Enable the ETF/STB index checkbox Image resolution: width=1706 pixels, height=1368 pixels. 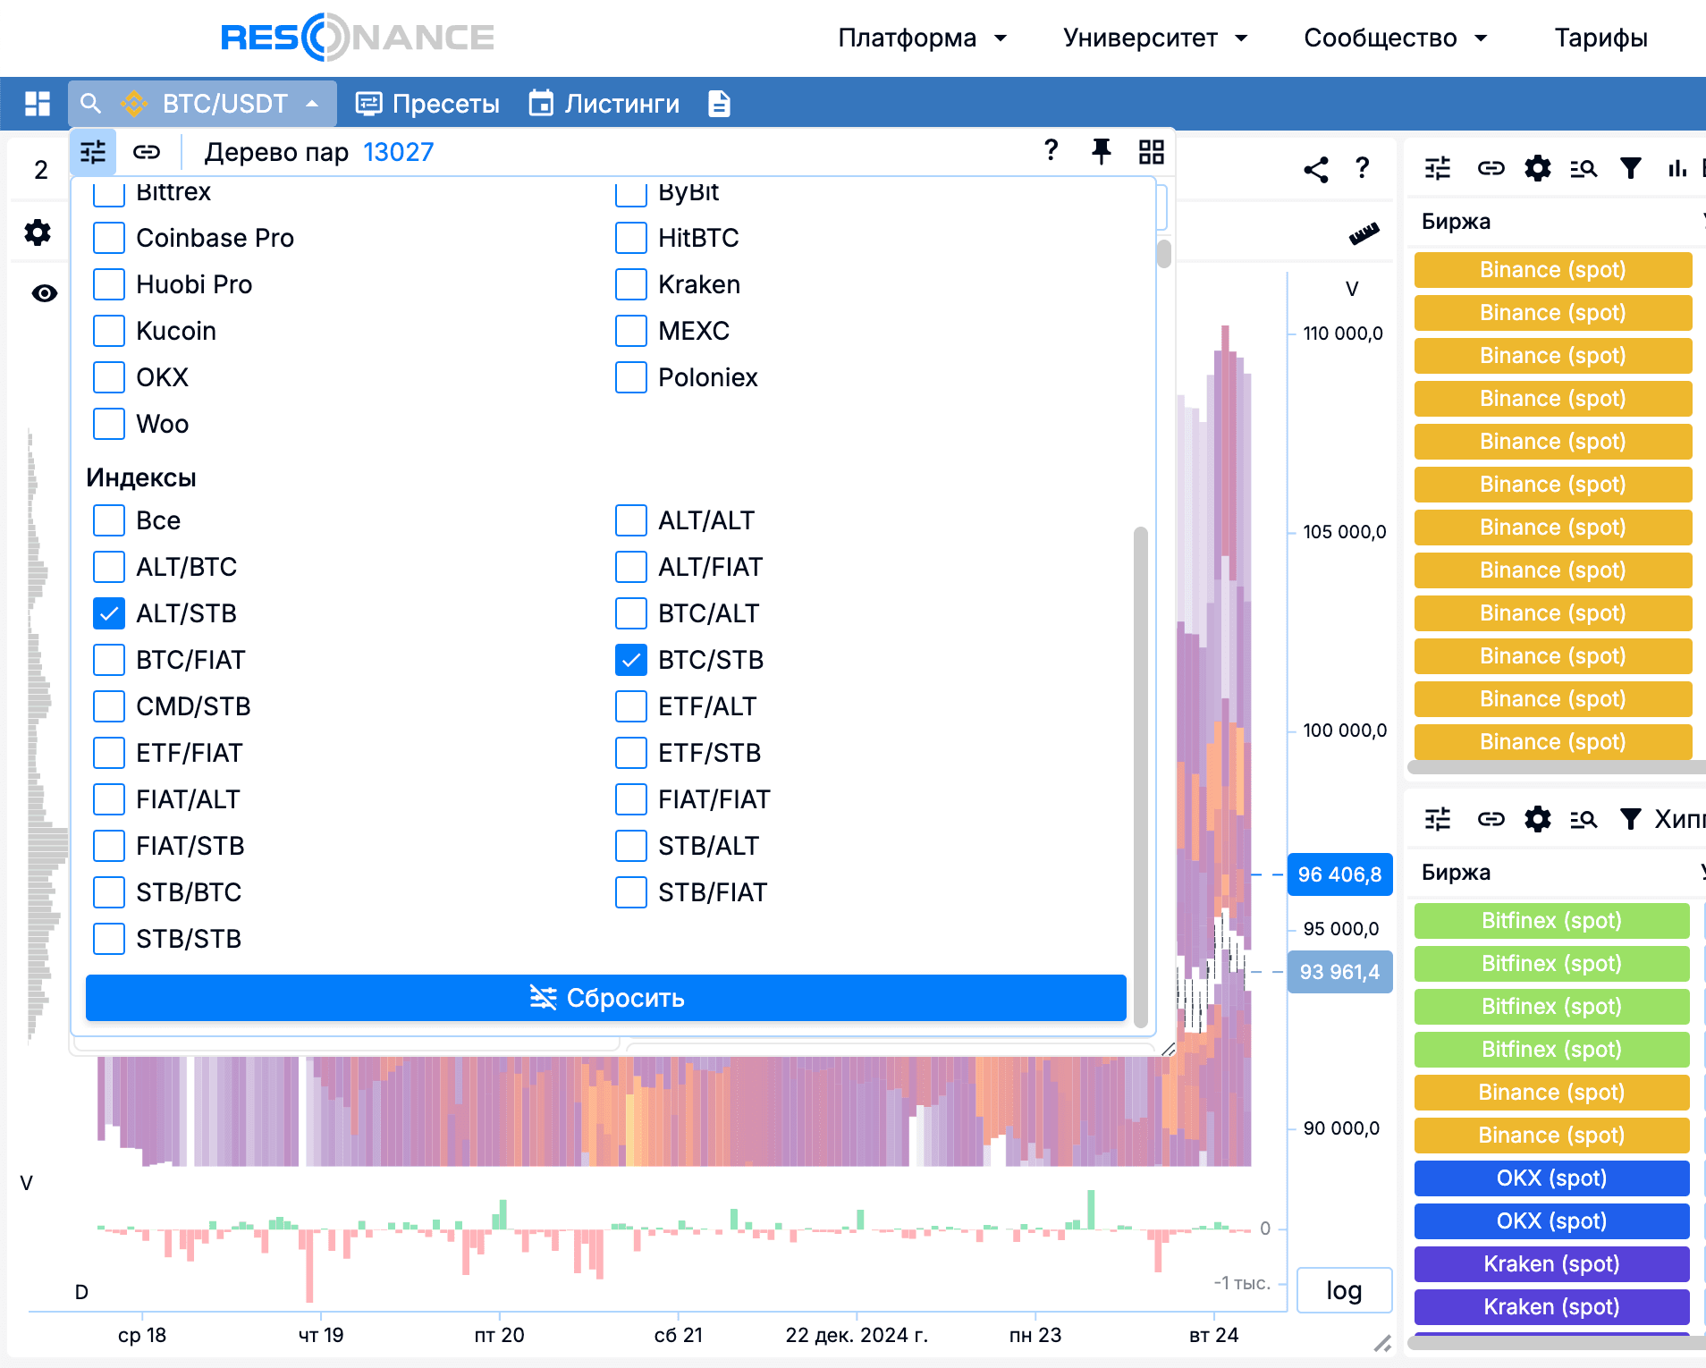631,753
